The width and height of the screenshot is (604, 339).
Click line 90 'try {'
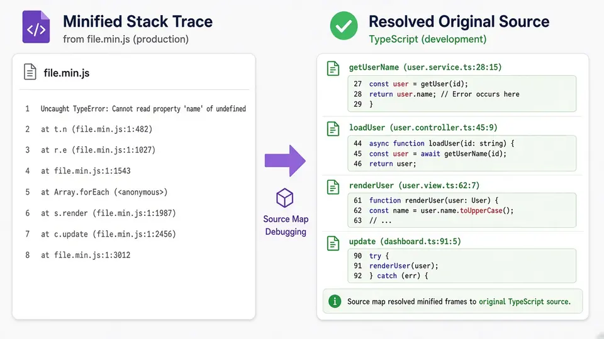point(379,256)
